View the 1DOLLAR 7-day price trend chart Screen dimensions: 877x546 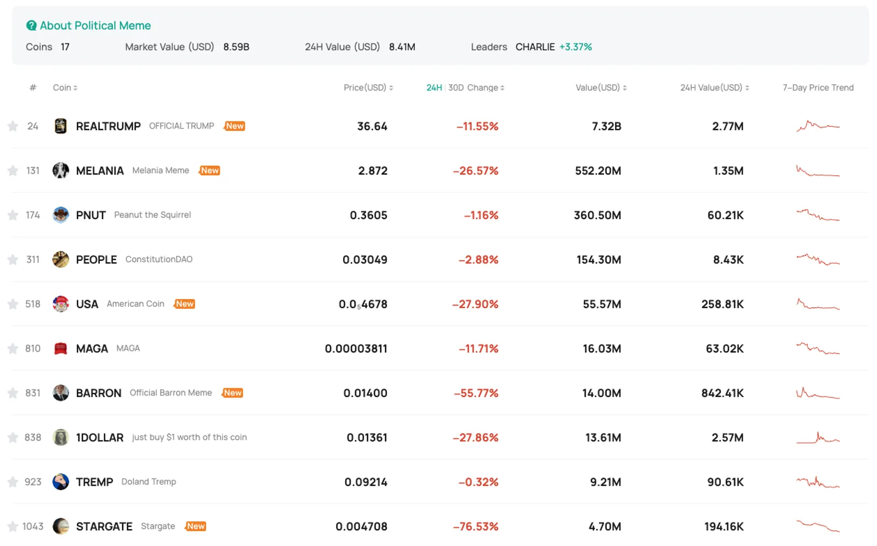[818, 437]
